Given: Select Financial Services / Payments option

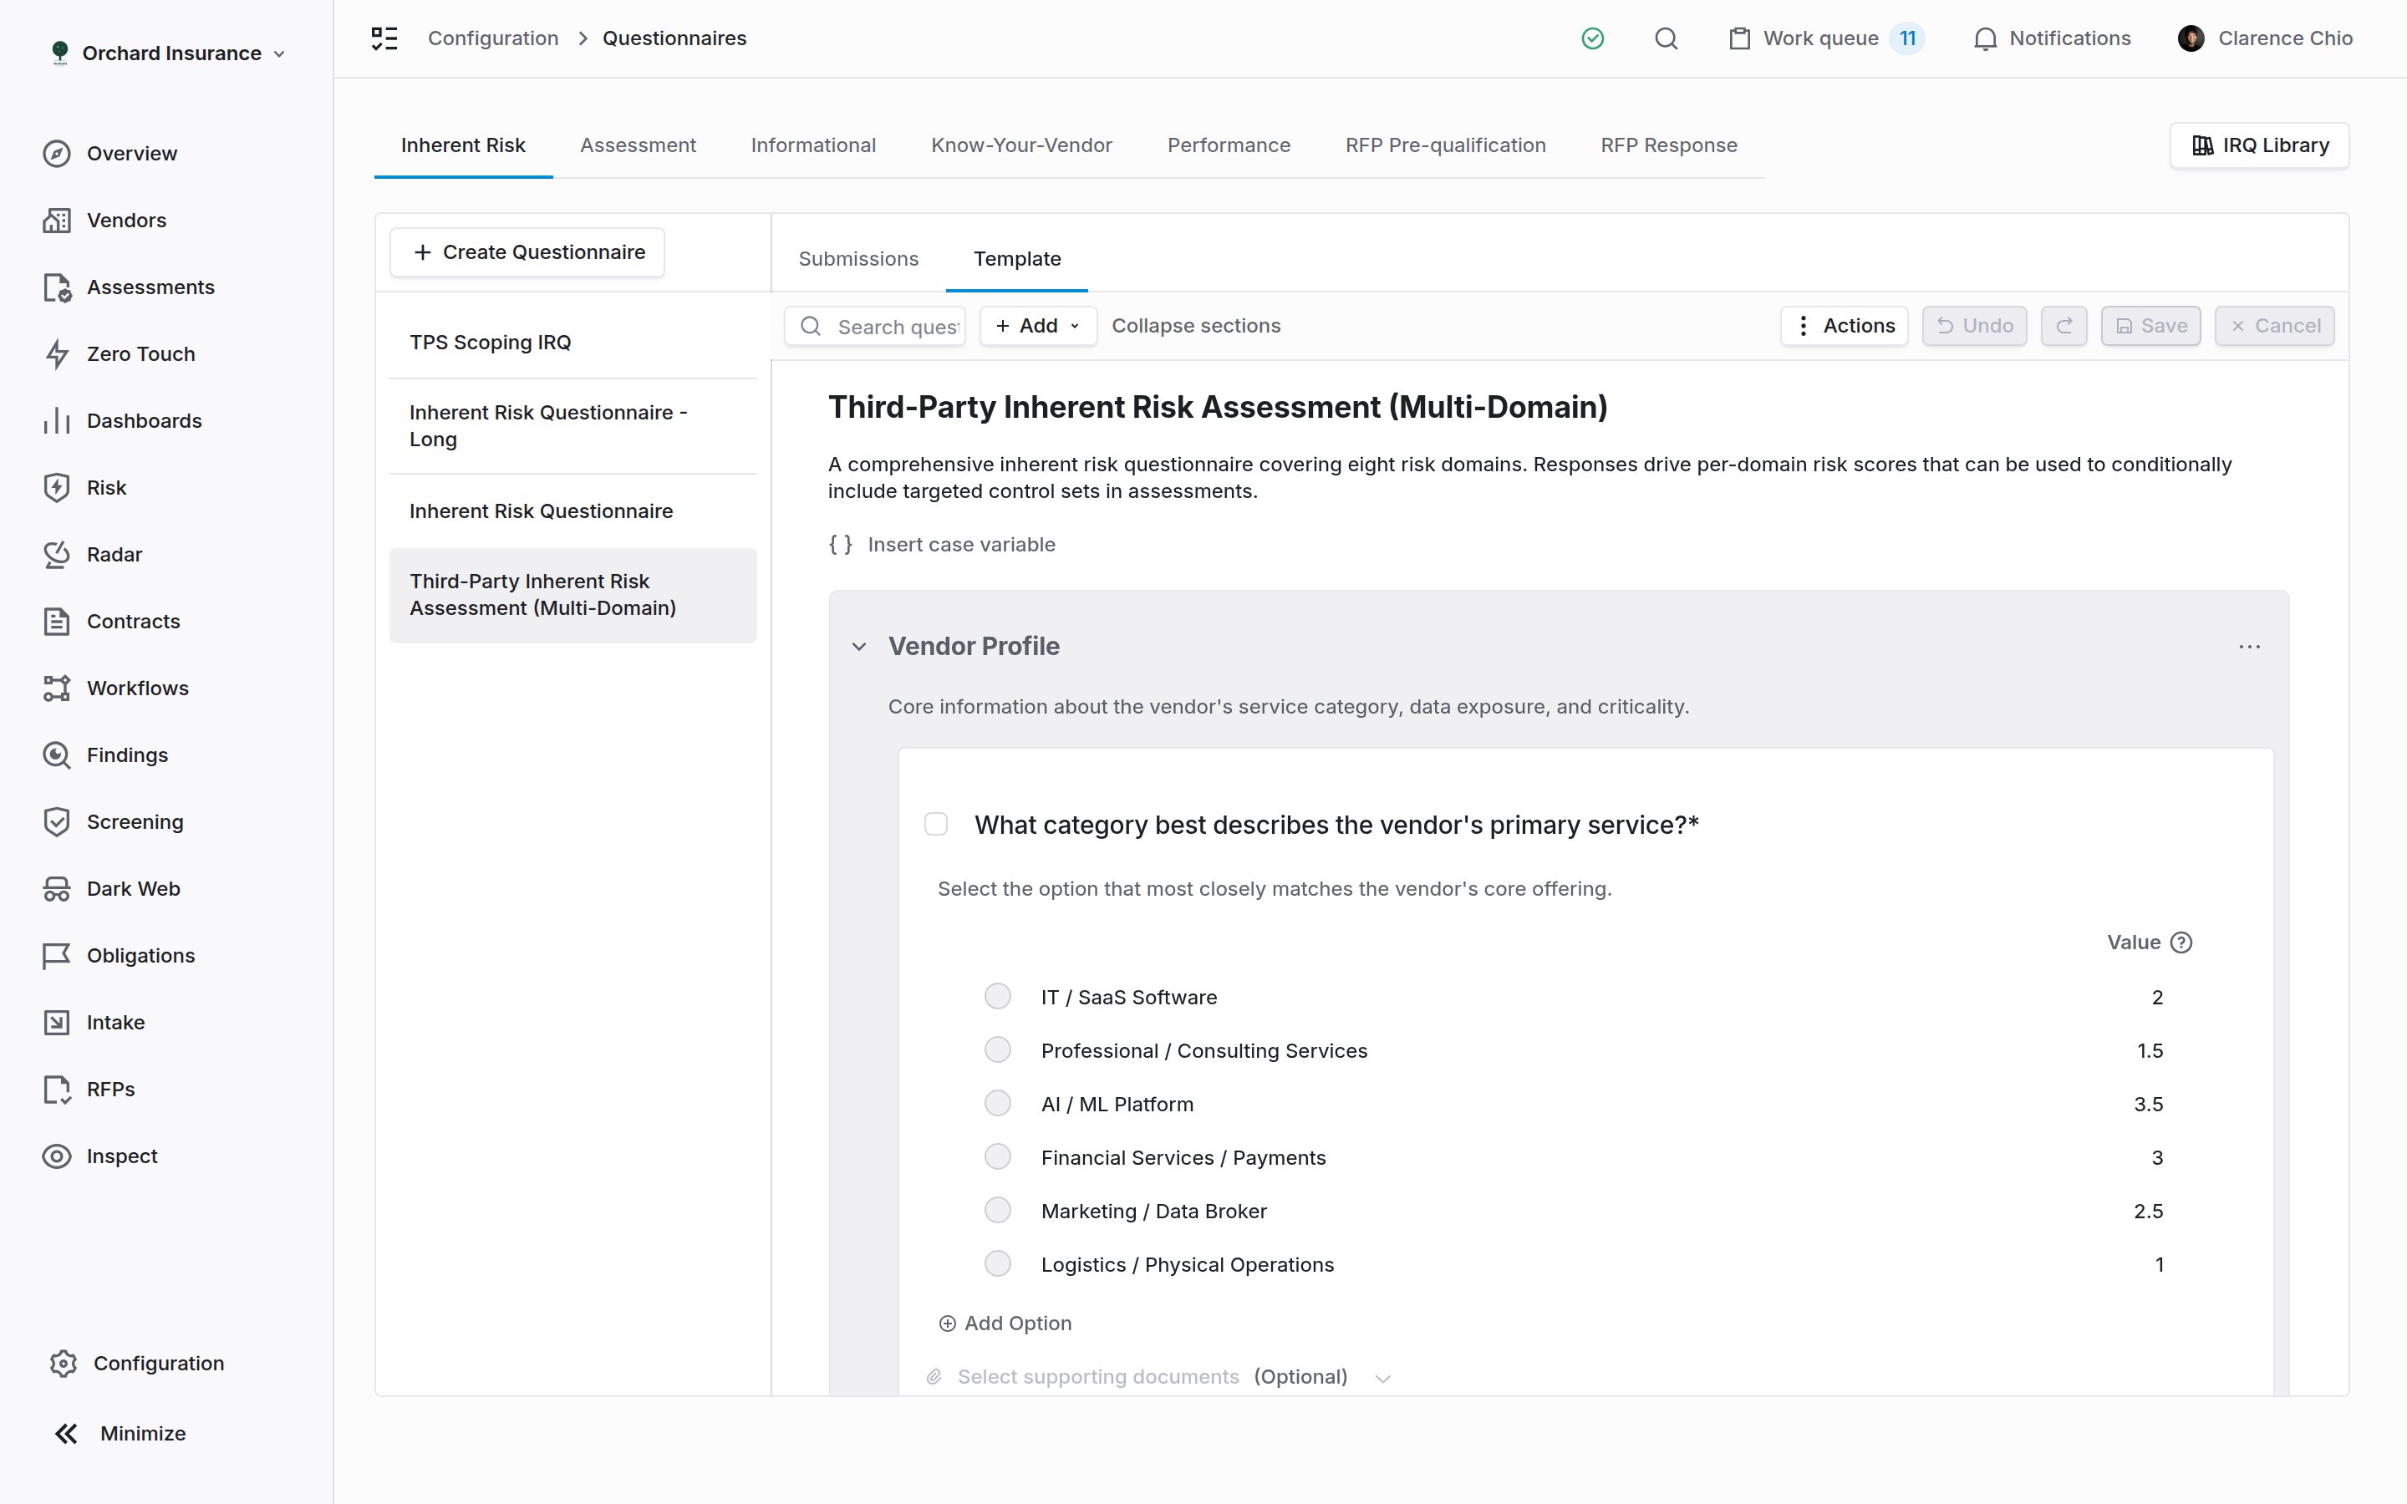Looking at the screenshot, I should (998, 1157).
